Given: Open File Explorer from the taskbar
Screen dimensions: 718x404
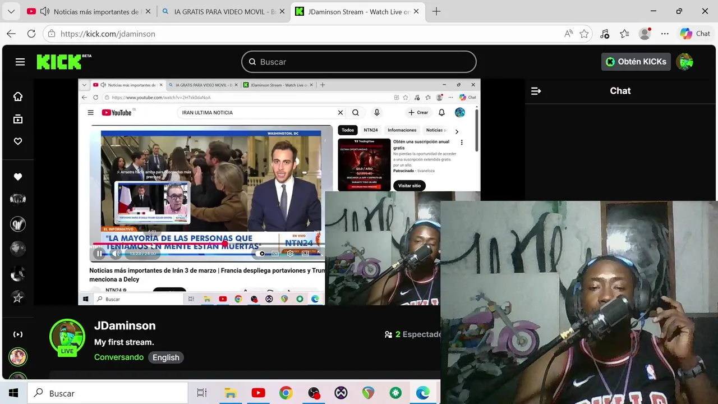Looking at the screenshot, I should click(x=230, y=393).
